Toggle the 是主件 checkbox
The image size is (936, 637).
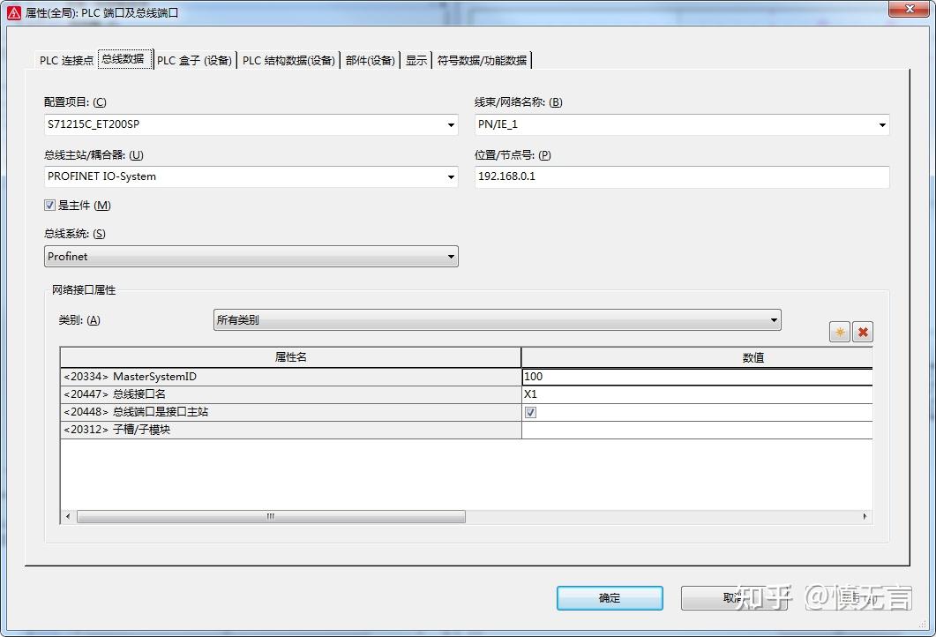pyautogui.click(x=49, y=206)
